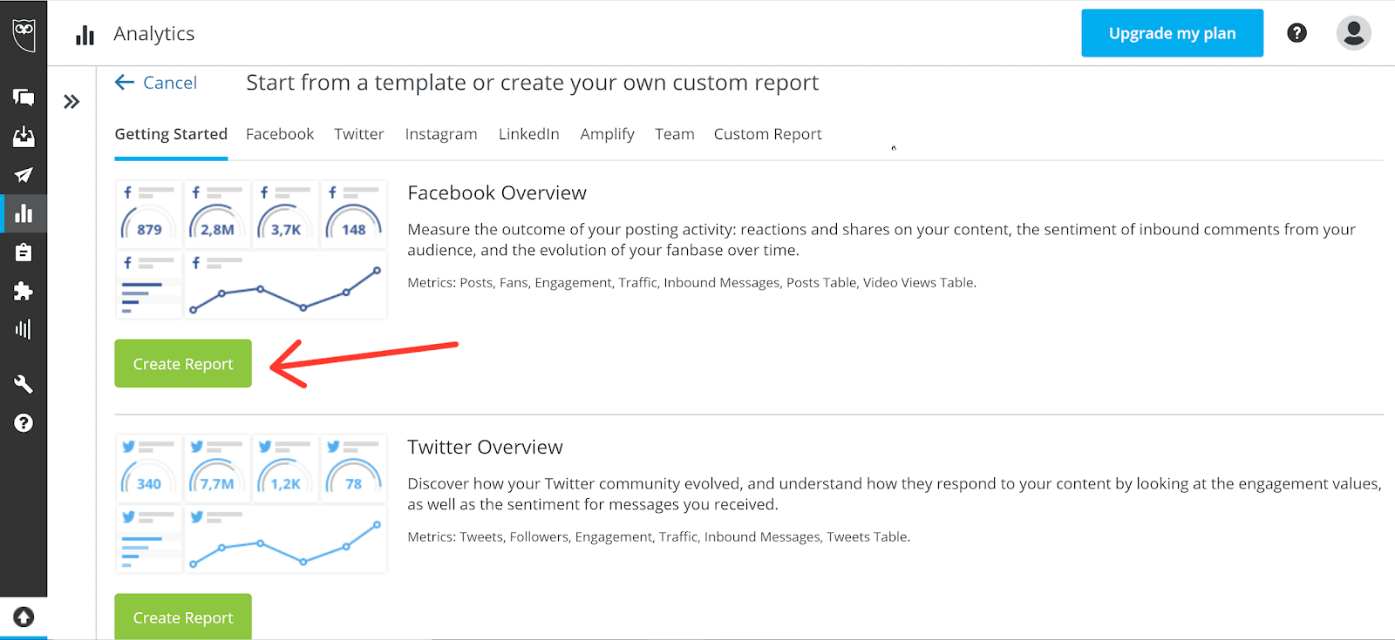The height and width of the screenshot is (640, 1395).
Task: Open the Apps puzzle piece icon
Action: click(x=24, y=291)
